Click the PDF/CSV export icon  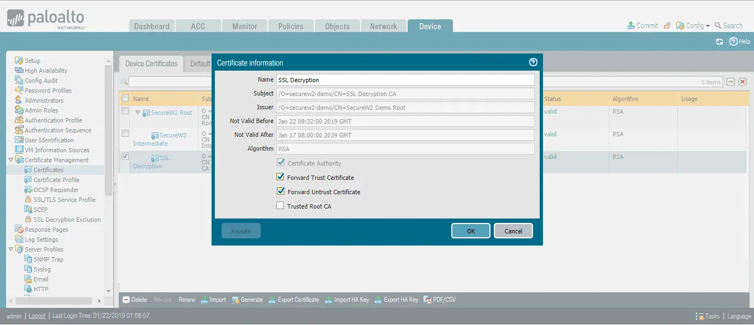[428, 300]
